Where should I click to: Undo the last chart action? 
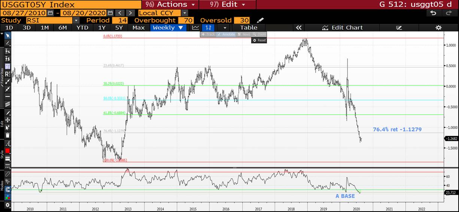(433, 13)
